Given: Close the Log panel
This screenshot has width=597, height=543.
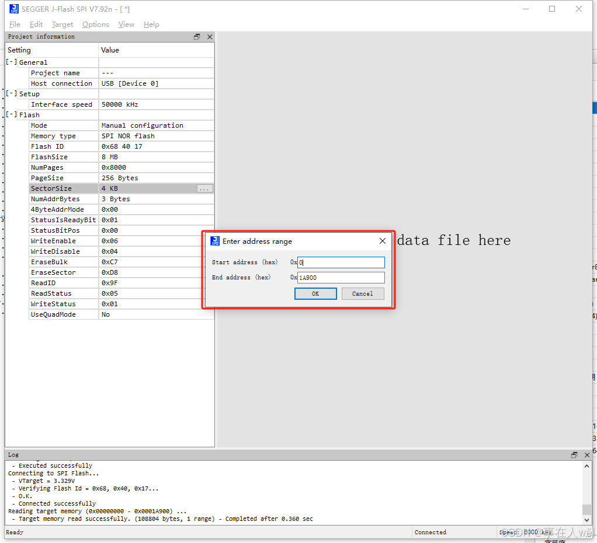Looking at the screenshot, I should 587,455.
